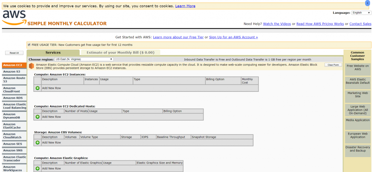Select Amazon Elastic Transcoder service

14,159
